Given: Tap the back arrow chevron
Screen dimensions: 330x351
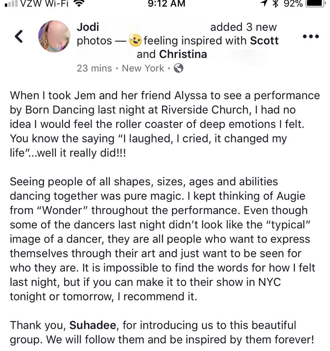Looking at the screenshot, I should click(19, 36).
